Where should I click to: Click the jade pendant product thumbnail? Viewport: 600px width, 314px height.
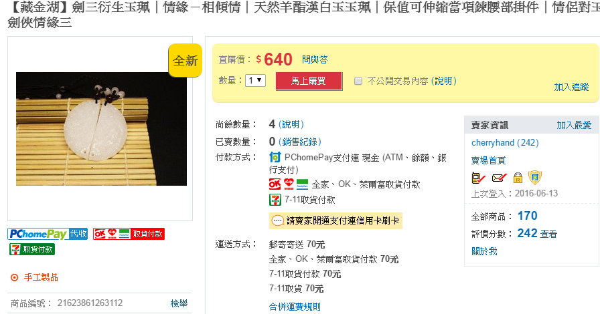point(101,129)
